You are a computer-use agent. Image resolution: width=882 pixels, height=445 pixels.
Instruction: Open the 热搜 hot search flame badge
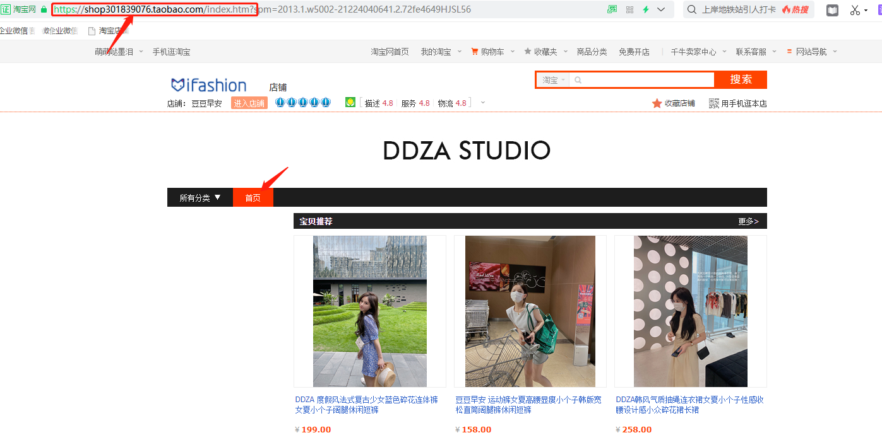point(795,9)
